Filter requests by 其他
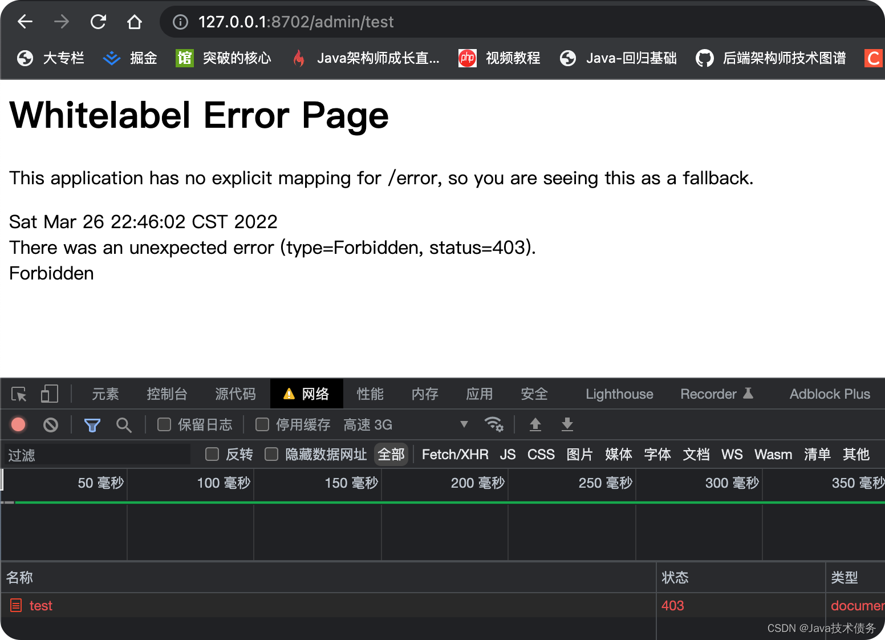Viewport: 885px width, 640px height. tap(856, 455)
